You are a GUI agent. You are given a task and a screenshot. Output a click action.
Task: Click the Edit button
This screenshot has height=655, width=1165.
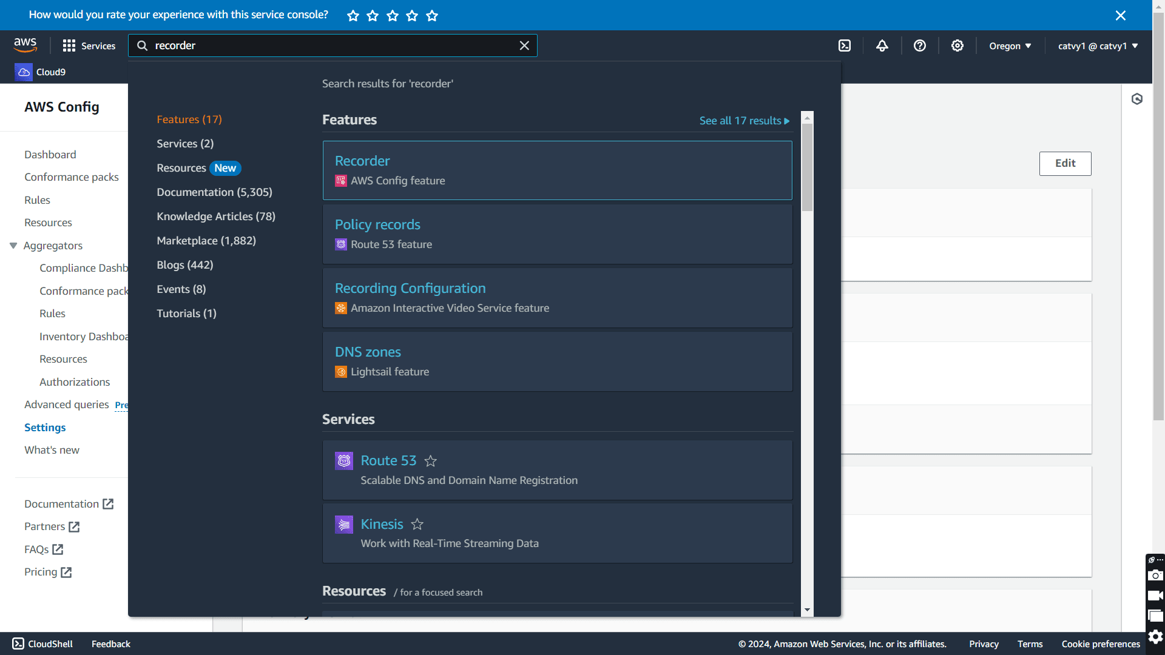[x=1065, y=163]
